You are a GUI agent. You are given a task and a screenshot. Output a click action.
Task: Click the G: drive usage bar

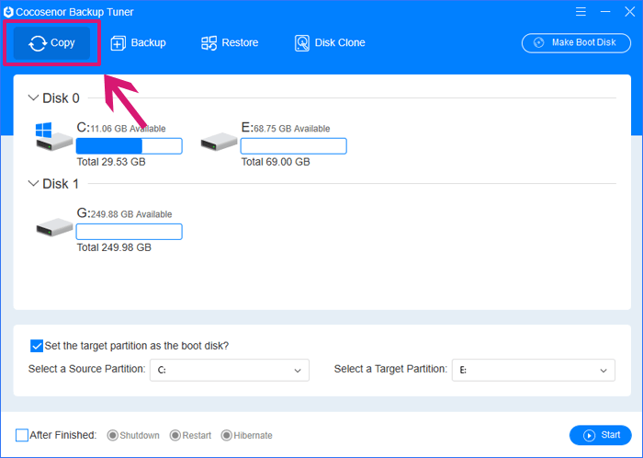coord(130,232)
